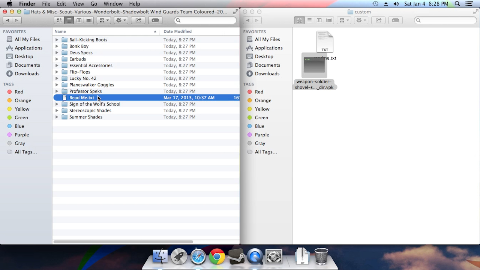This screenshot has width=480, height=270.
Task: Open the Apple menu
Action: [x=9, y=4]
